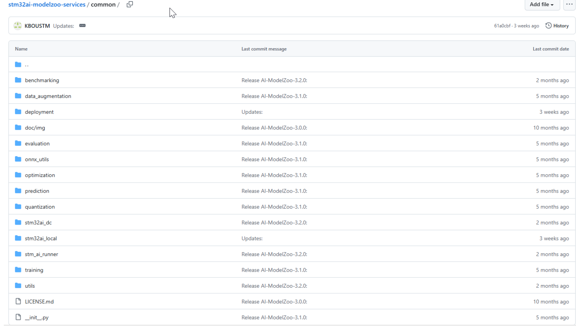Screen dimensions: 576x327
Task: Open the Add file dropdown
Action: [541, 5]
